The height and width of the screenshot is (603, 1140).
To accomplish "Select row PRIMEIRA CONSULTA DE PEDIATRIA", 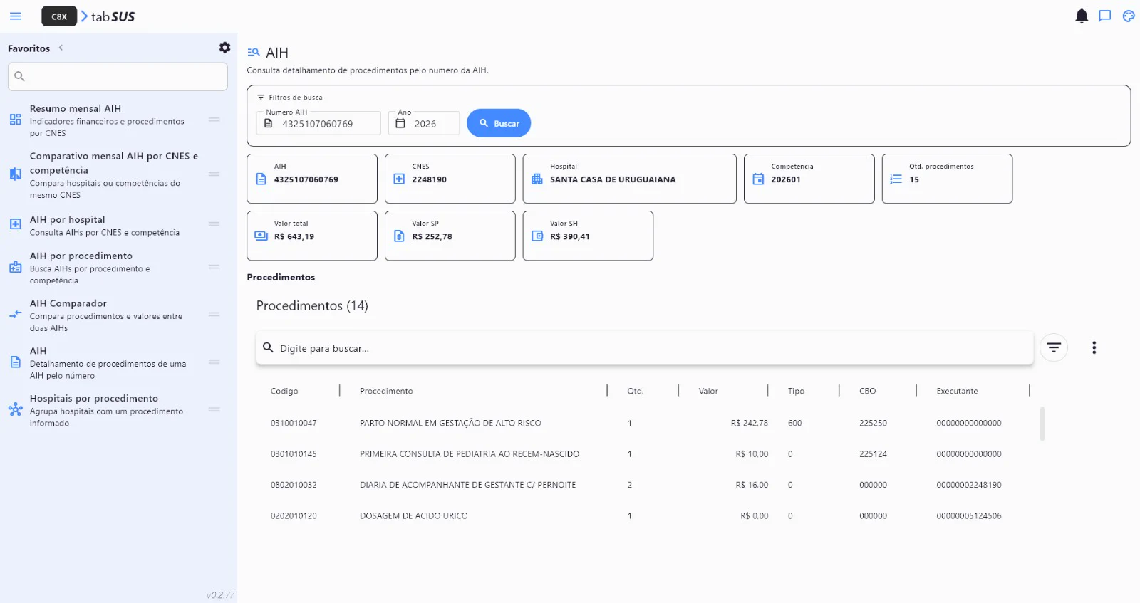I will (x=645, y=453).
